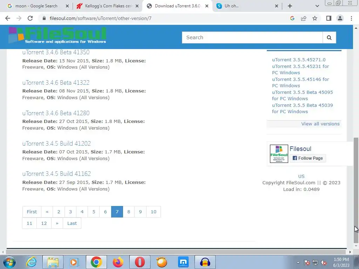Open sidebar link uTorrent 3.5.5.45271.0
The width and height of the screenshot is (359, 269).
click(299, 60)
